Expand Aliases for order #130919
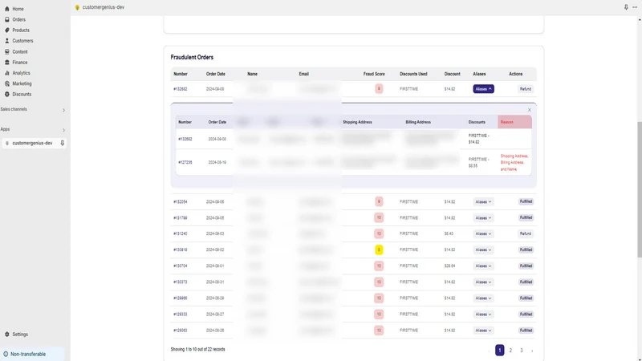Screen dimensions: 642x361 (483, 249)
